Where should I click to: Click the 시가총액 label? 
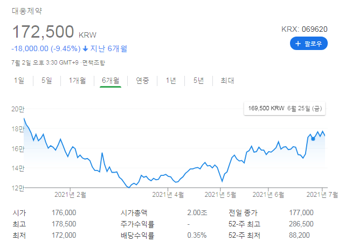[134, 212]
